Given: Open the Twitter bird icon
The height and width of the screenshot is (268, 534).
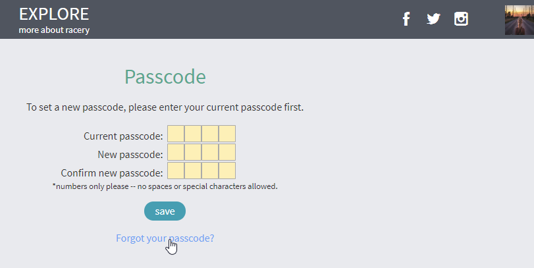Looking at the screenshot, I should tap(433, 18).
